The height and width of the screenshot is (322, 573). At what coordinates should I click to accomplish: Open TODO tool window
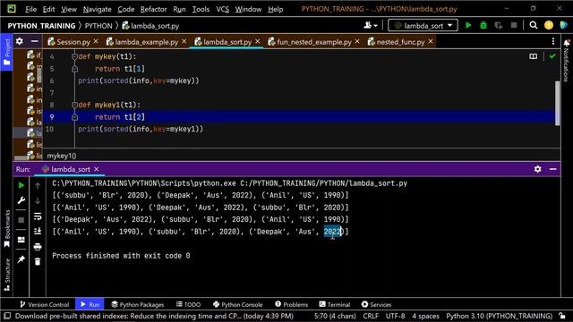(188, 304)
